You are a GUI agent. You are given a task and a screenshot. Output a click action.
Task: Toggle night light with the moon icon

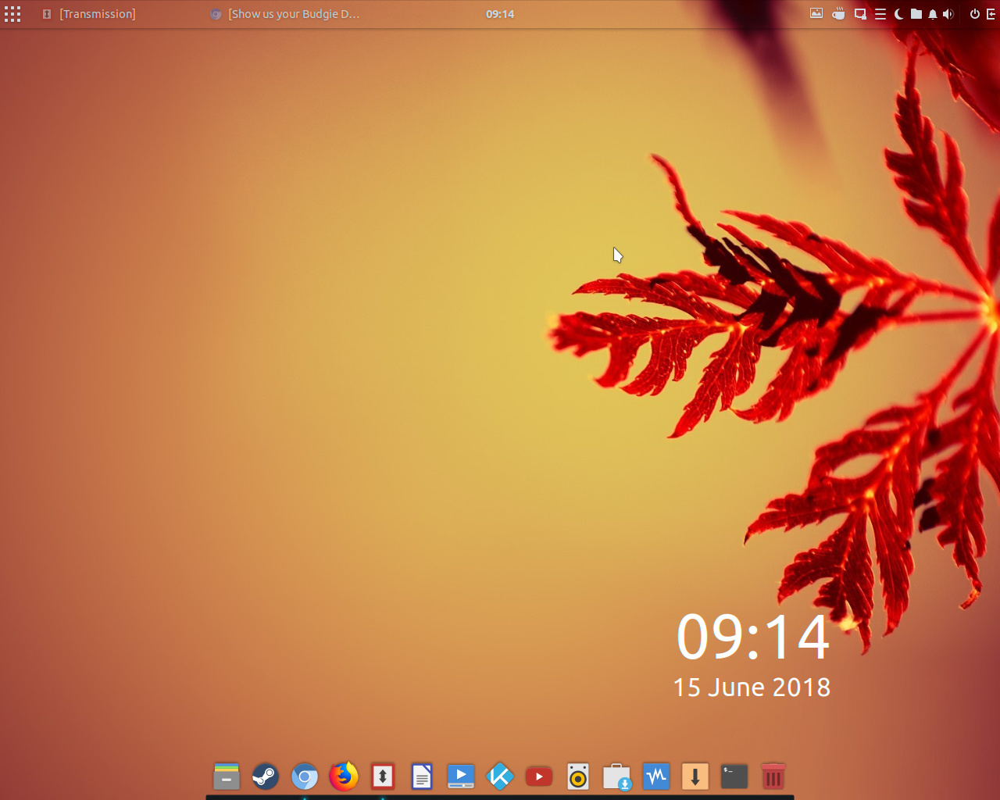(898, 14)
